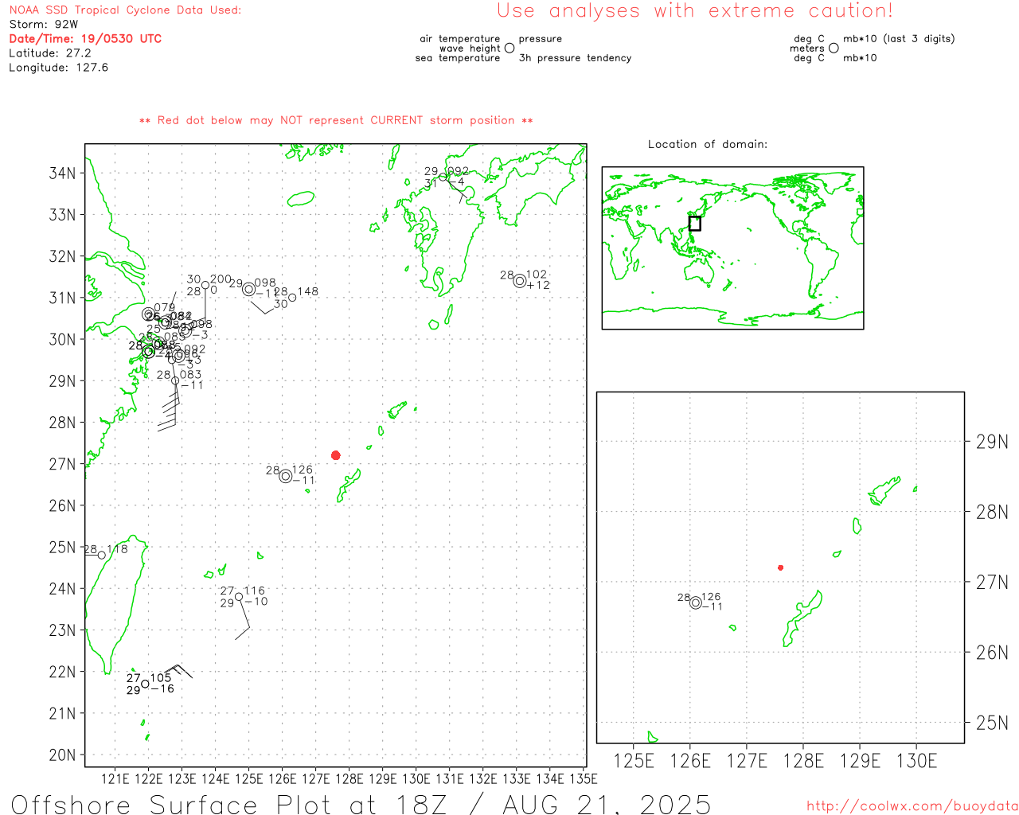Screen dimensions: 1019x815
Task: Click the 'Location of domain:' label
Action: pyautogui.click(x=708, y=145)
